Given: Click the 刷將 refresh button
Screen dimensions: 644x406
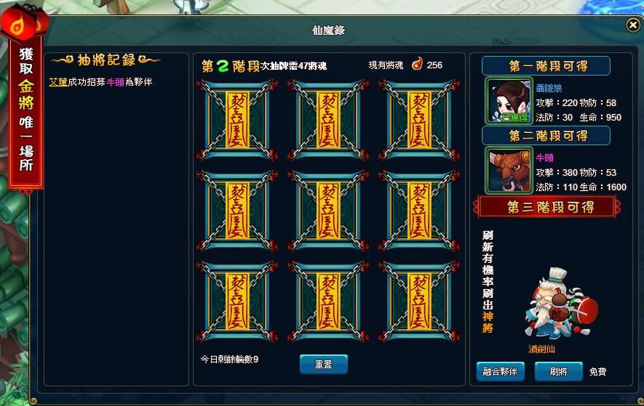Looking at the screenshot, I should pos(559,372).
